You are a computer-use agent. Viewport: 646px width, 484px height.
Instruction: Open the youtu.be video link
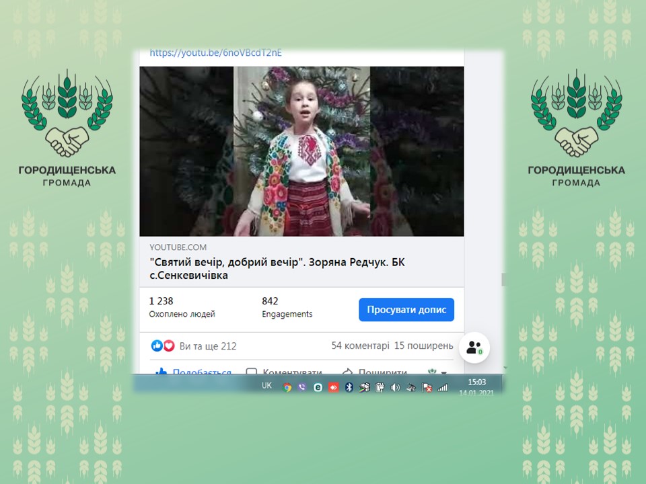pos(215,52)
